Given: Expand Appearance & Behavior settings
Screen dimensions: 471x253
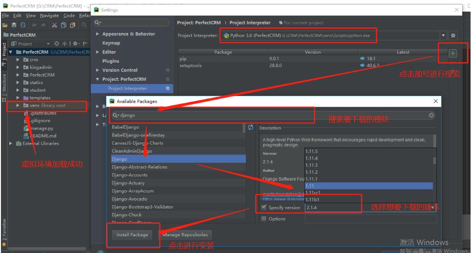Looking at the screenshot, I should 97,34.
